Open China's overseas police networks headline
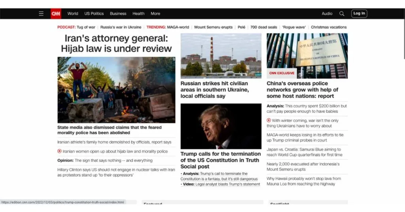 tap(303, 90)
